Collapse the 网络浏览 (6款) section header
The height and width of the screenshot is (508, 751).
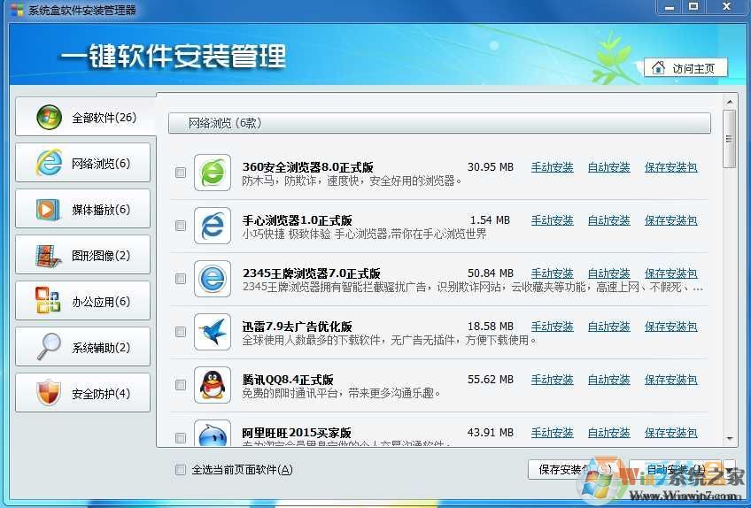click(439, 123)
